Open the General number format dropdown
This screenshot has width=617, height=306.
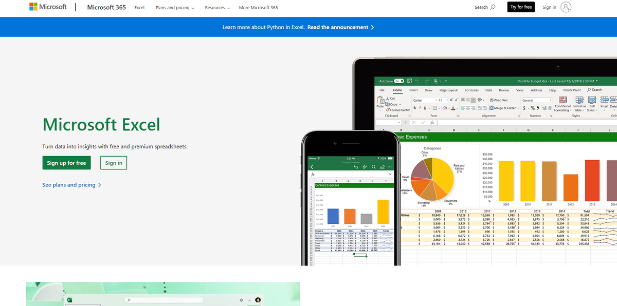click(x=537, y=100)
